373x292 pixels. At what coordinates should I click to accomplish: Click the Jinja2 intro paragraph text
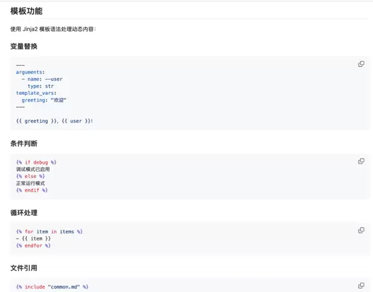click(x=53, y=29)
